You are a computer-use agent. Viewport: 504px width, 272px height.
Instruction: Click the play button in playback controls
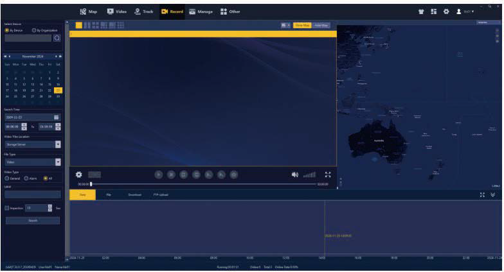click(x=159, y=174)
